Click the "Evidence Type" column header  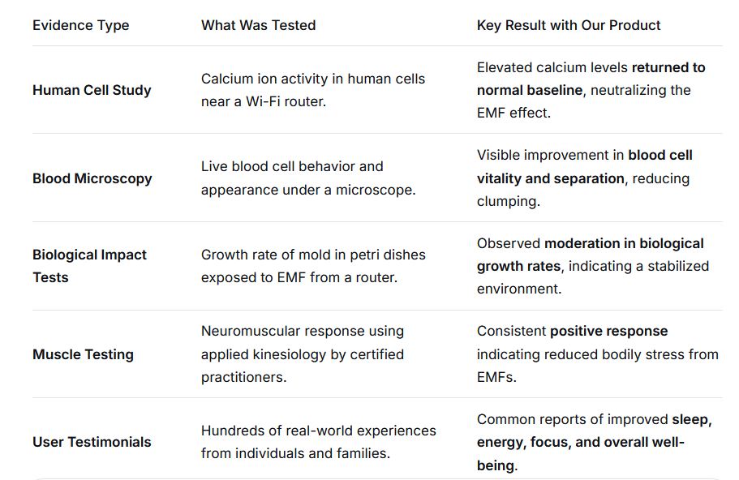pos(80,25)
